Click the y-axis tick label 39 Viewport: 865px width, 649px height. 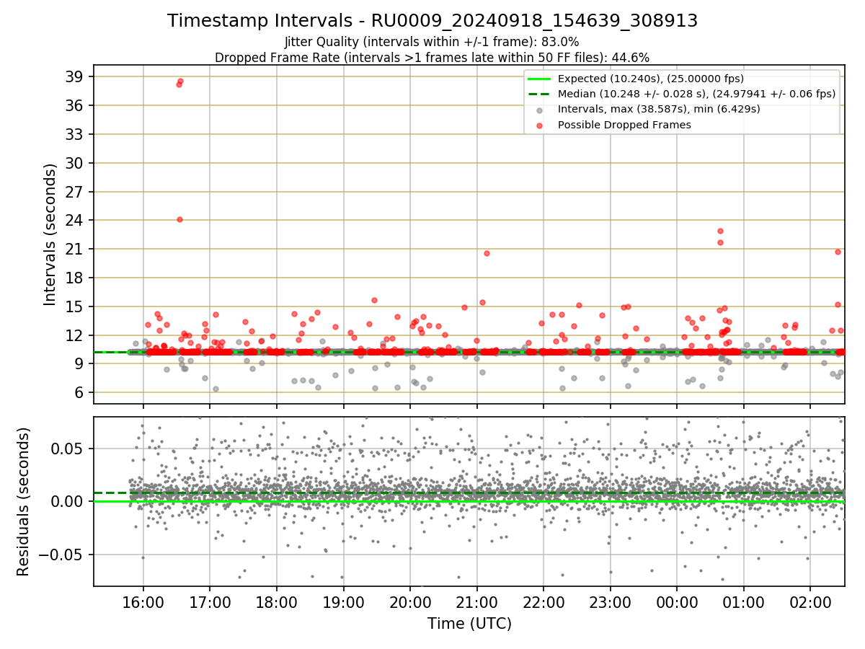pyautogui.click(x=74, y=76)
